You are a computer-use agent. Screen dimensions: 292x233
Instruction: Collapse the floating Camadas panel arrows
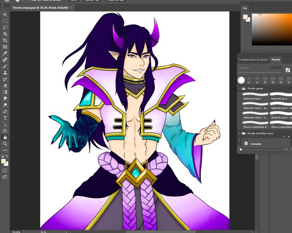[284, 136]
